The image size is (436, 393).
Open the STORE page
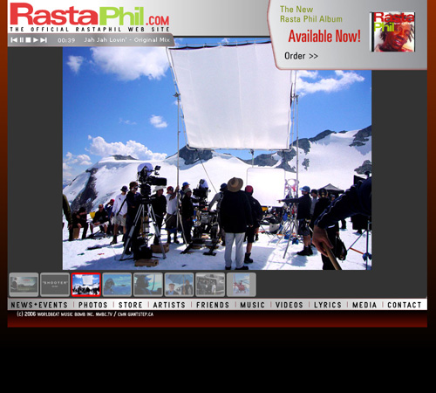[131, 305]
